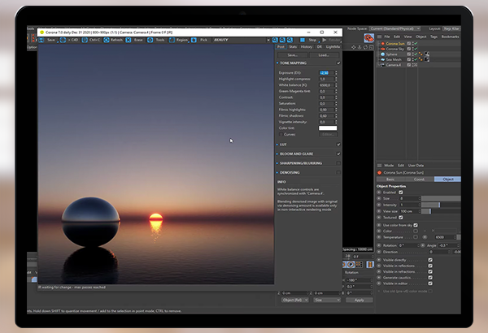The image size is (488, 333).
Task: Click the Stop render square icon
Action: (303, 40)
